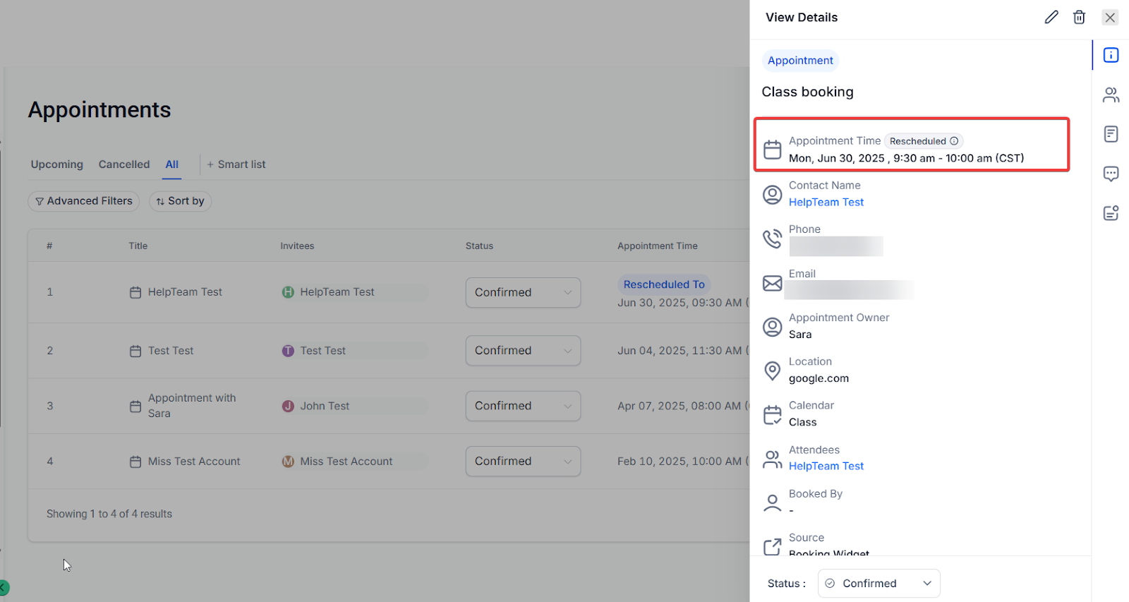Switch to the Upcoming tab

(x=56, y=164)
